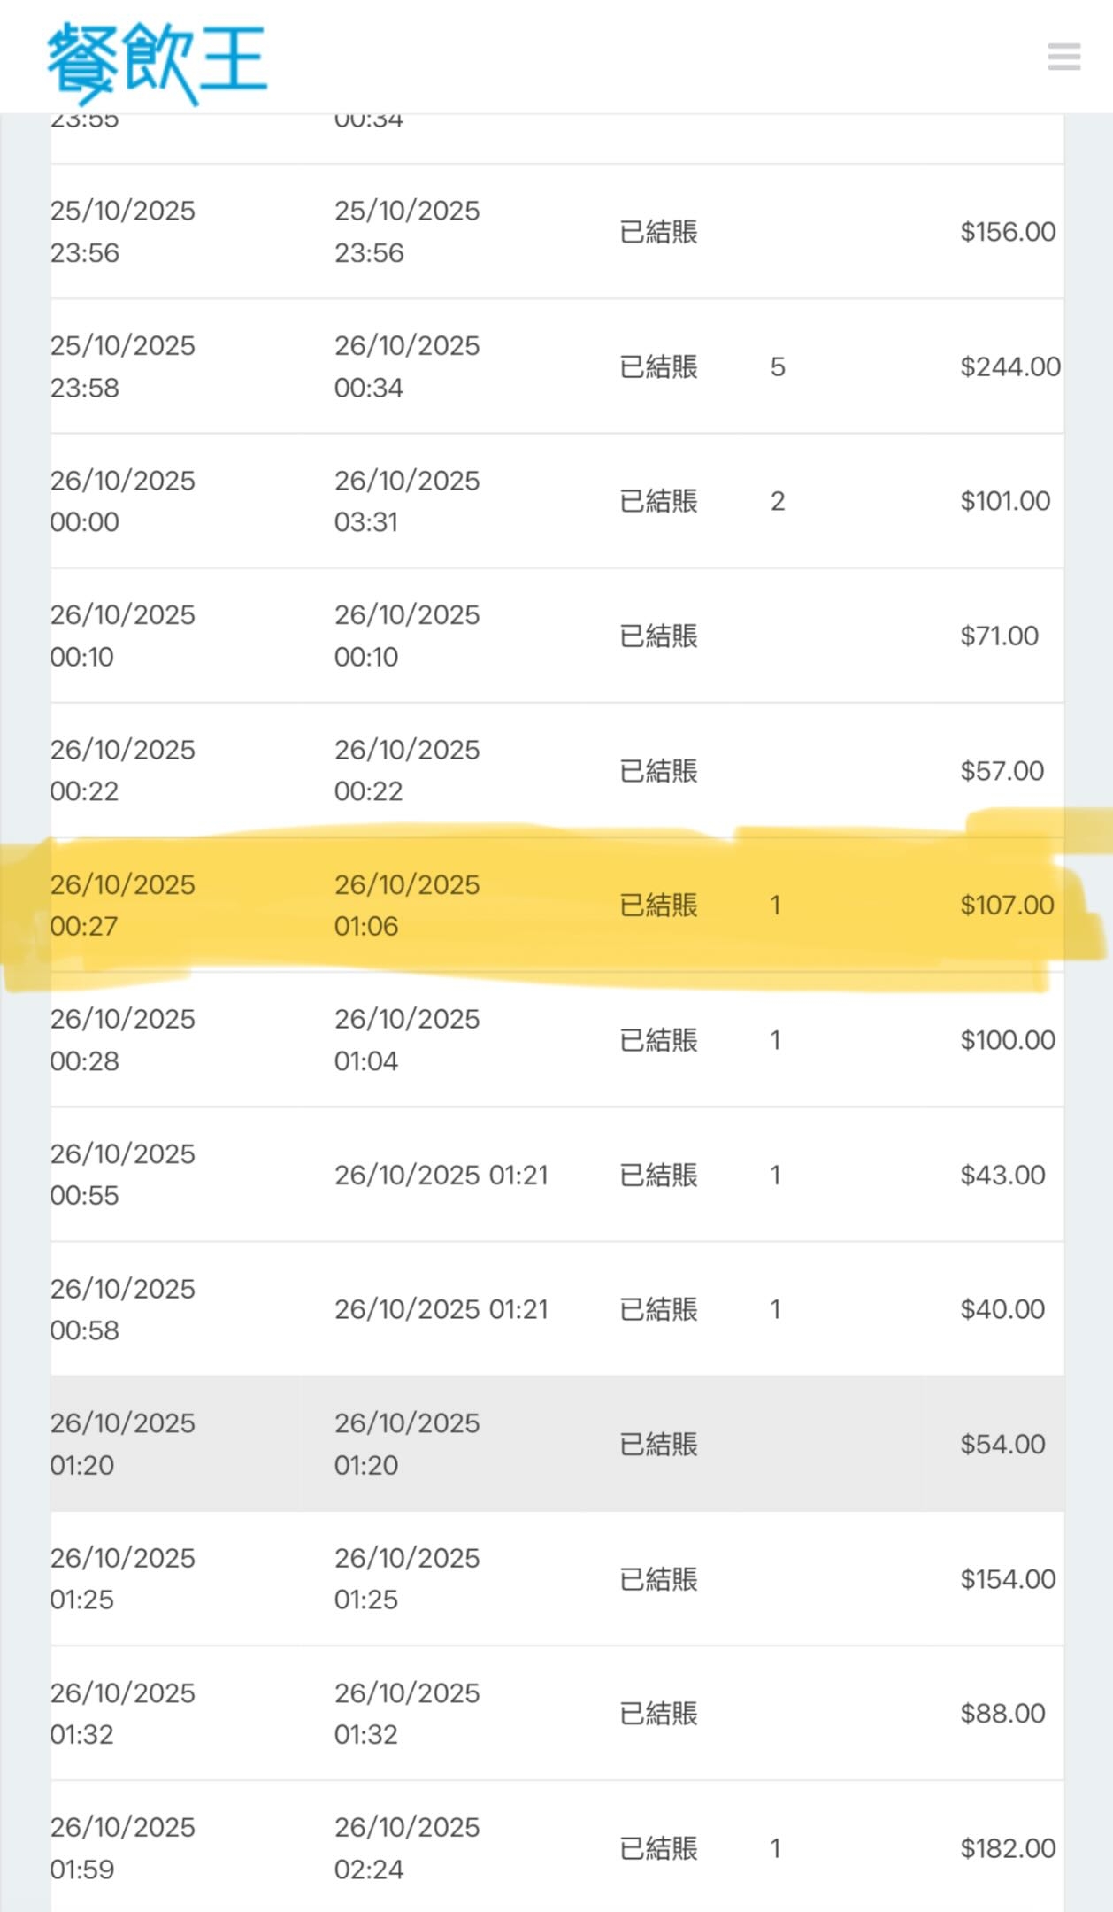Click the $71.00 order amount
The width and height of the screenshot is (1113, 1912).
[x=999, y=636]
